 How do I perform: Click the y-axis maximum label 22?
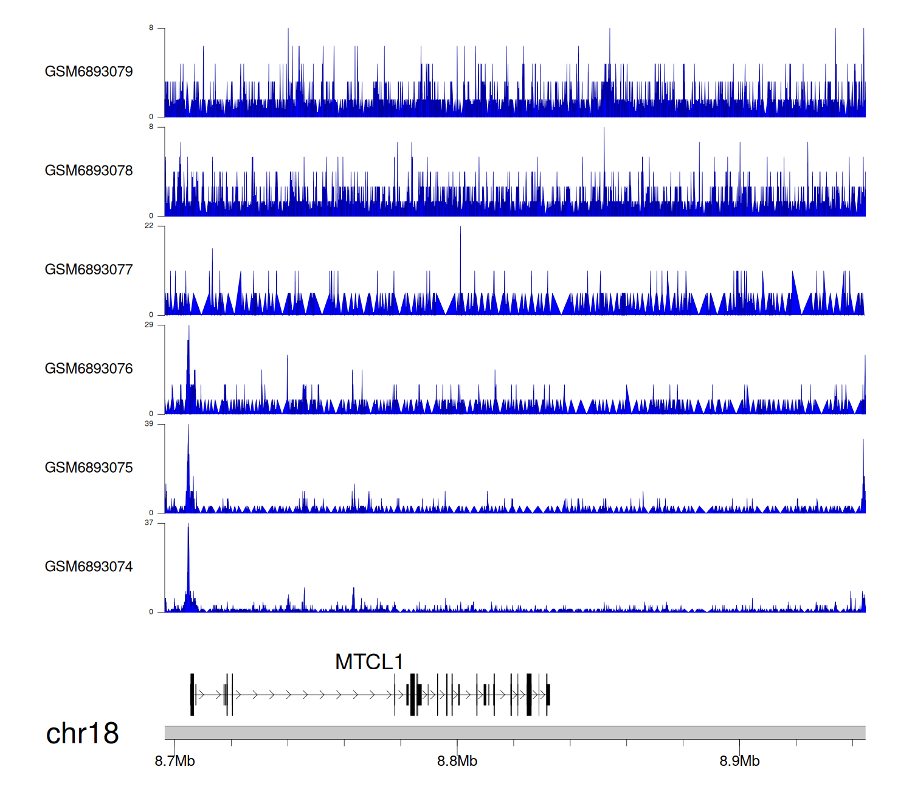coord(149,226)
